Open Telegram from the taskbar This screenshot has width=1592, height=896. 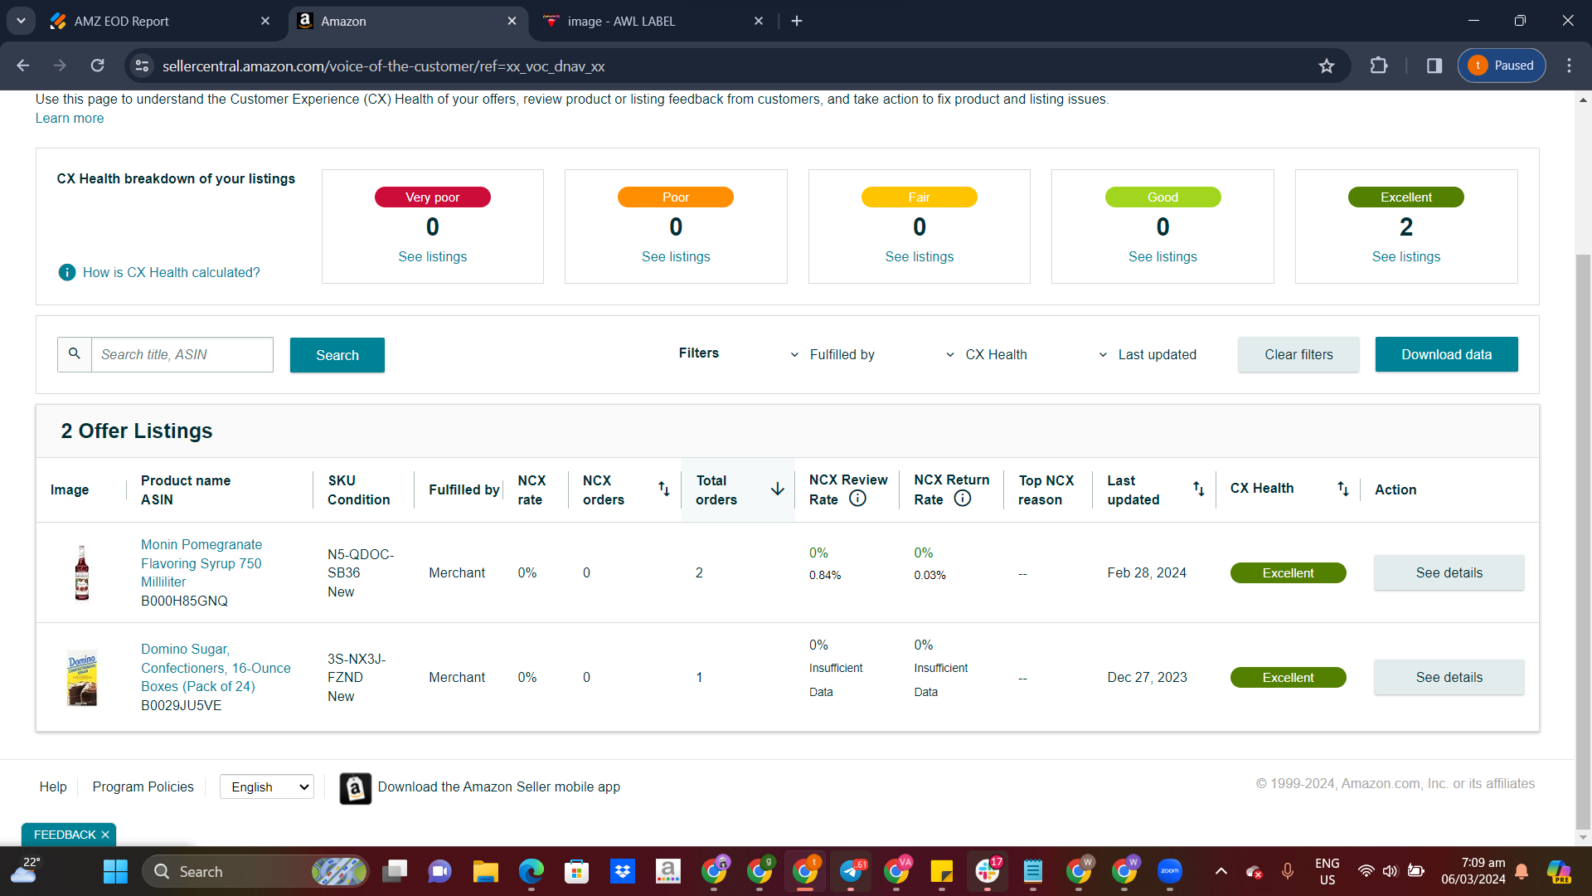pyautogui.click(x=851, y=872)
